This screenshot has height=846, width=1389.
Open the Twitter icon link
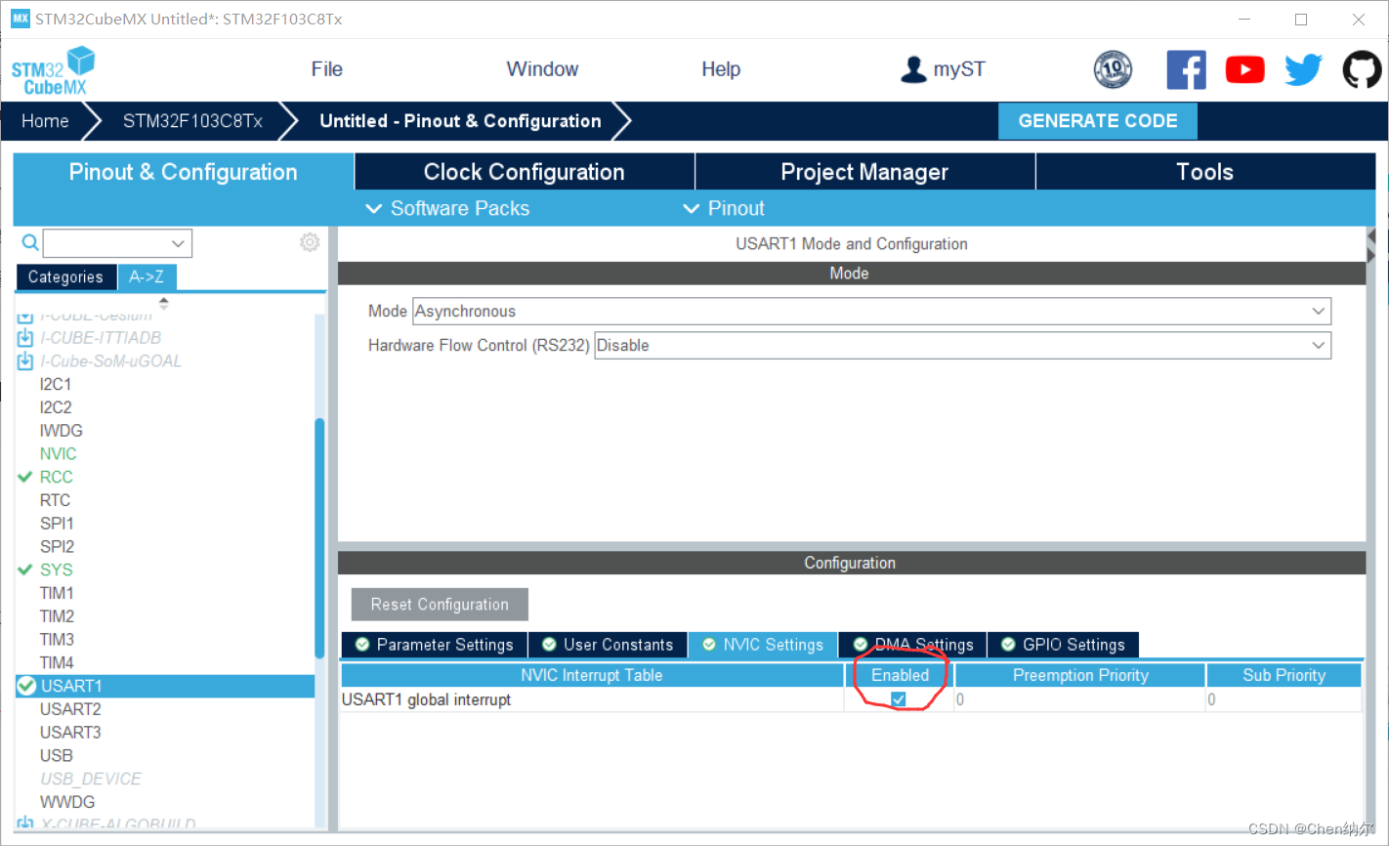coord(1303,69)
